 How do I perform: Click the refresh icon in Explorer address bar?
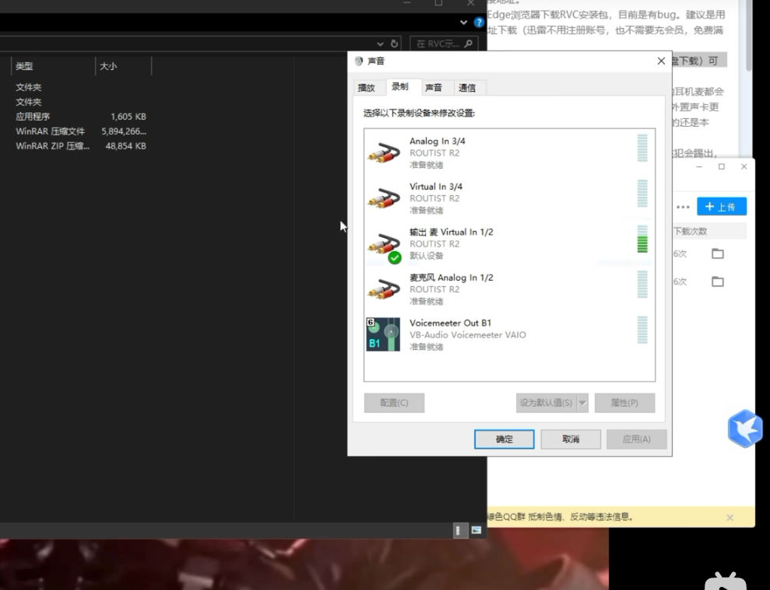(394, 44)
